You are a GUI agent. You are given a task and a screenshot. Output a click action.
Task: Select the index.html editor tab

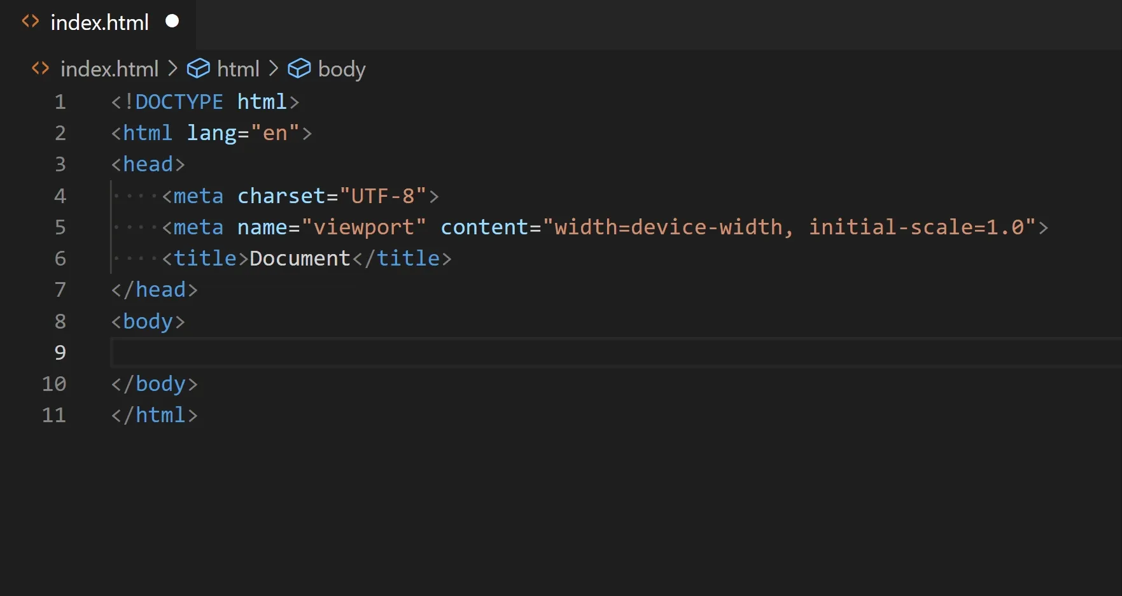(99, 23)
